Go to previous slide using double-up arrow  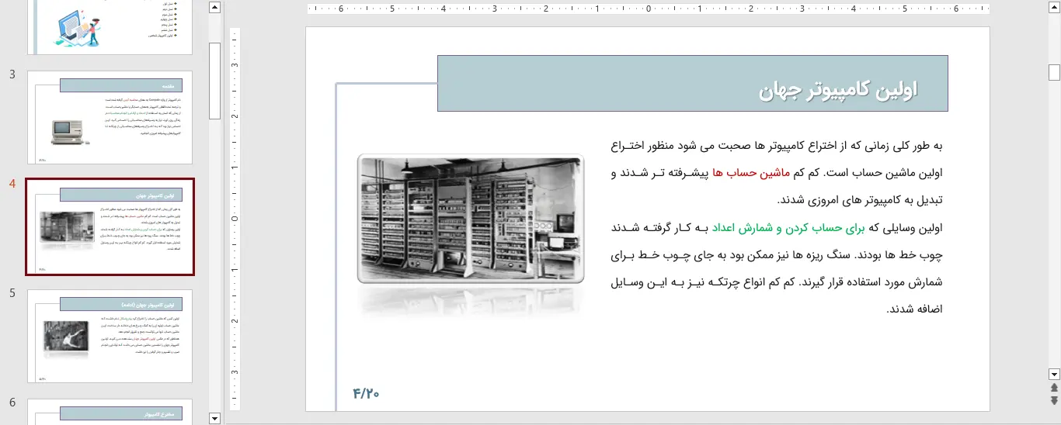pyautogui.click(x=1054, y=387)
